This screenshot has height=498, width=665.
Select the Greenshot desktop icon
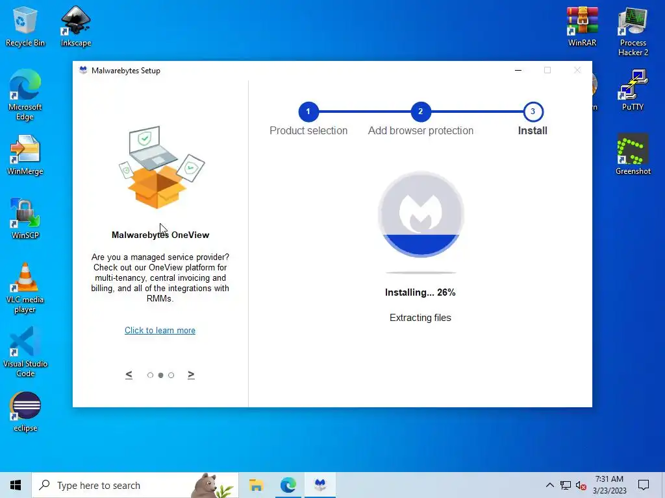[x=633, y=154]
